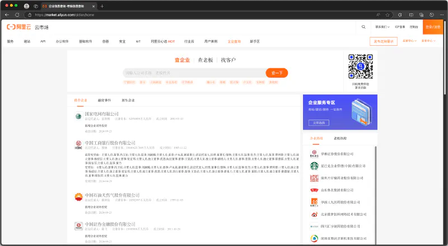Open 北京微梦创科网络技术有限公司 in ranking list
Screen dimensions: 448x246
(x=343, y=214)
